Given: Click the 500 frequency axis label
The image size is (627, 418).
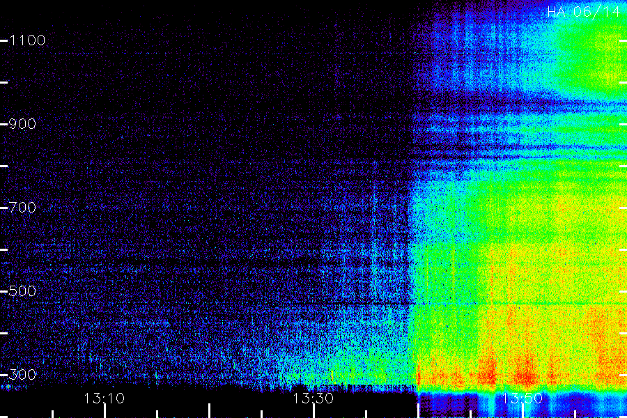Looking at the screenshot, I should coord(22,291).
